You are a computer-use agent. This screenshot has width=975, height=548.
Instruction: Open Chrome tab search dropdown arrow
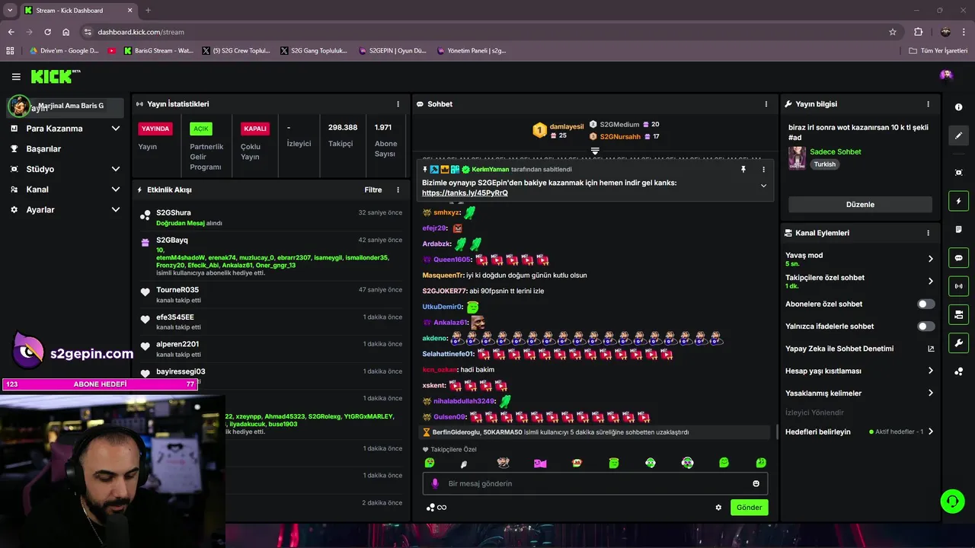pos(10,10)
